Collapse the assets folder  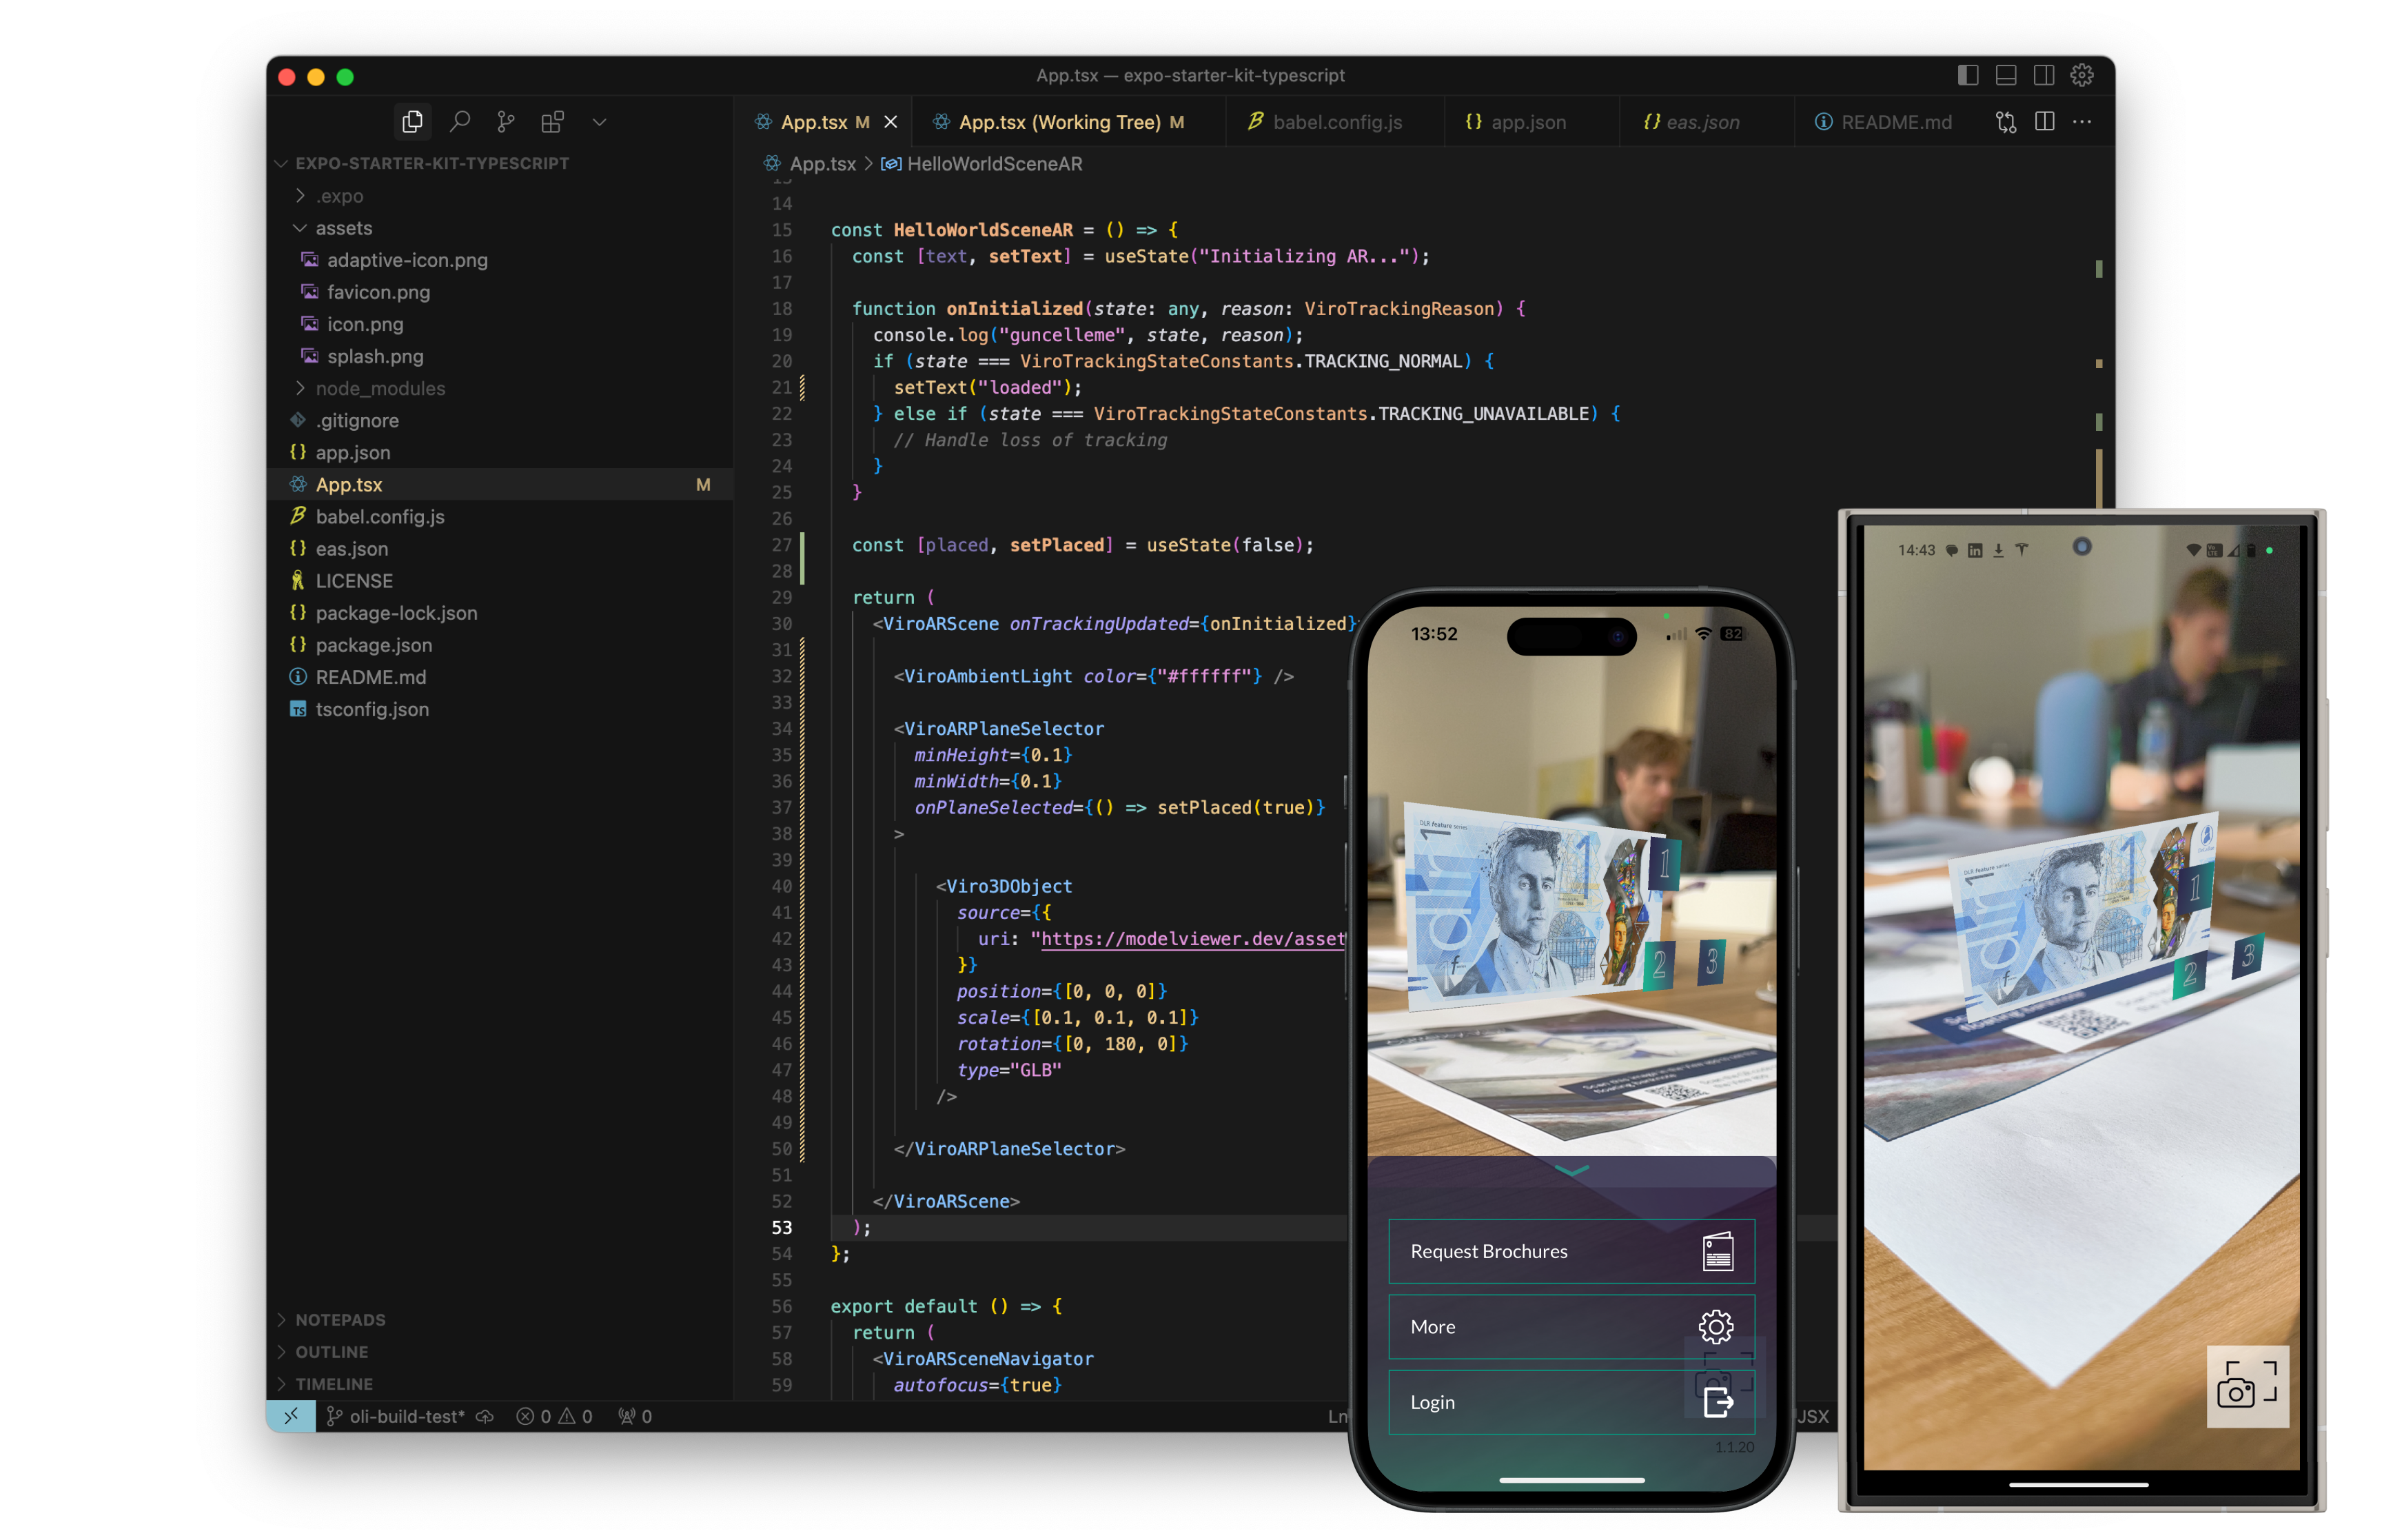345,228
